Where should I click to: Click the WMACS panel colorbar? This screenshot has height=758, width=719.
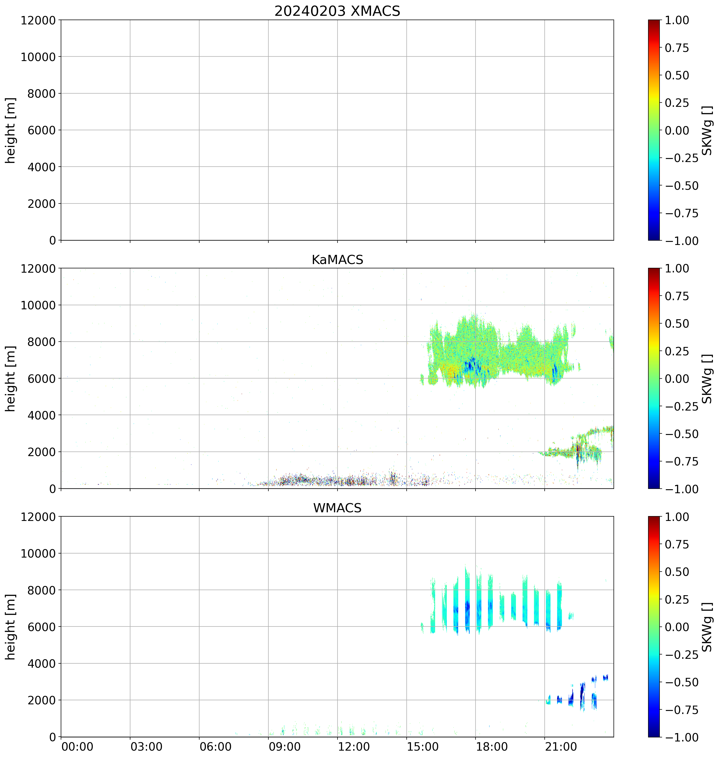coord(654,626)
